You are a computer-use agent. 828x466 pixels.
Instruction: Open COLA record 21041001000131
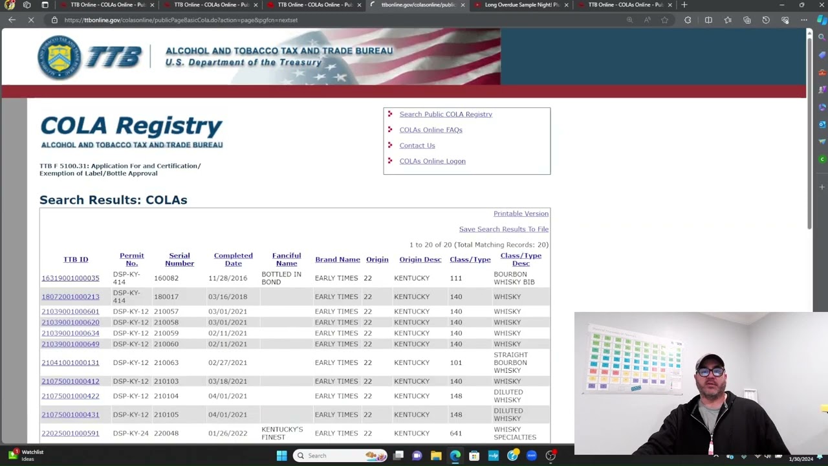(71, 363)
